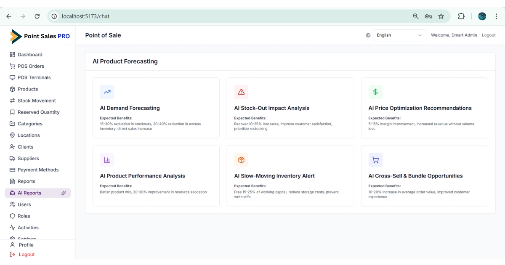Click the site info icon before the URL
The height and width of the screenshot is (265, 505).
(x=54, y=16)
